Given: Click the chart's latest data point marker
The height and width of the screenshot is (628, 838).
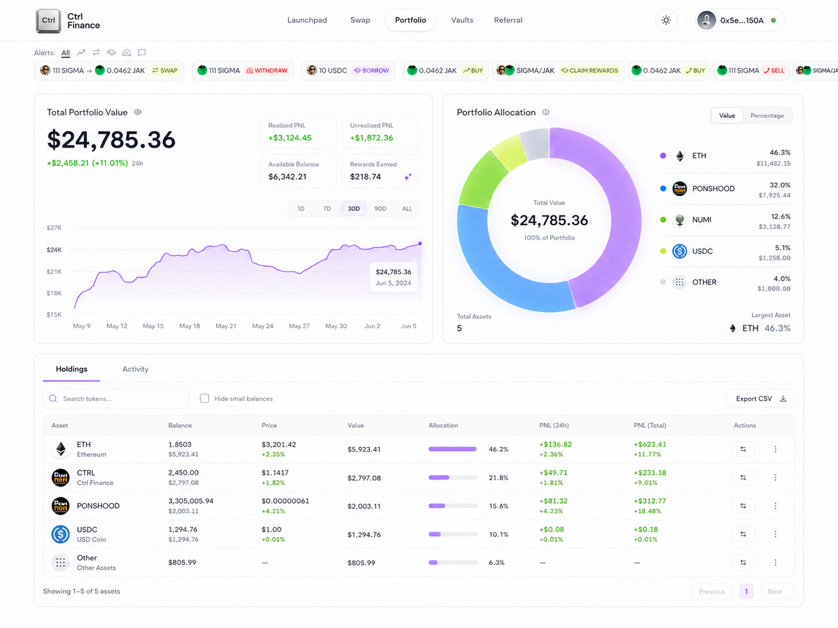Looking at the screenshot, I should [420, 244].
